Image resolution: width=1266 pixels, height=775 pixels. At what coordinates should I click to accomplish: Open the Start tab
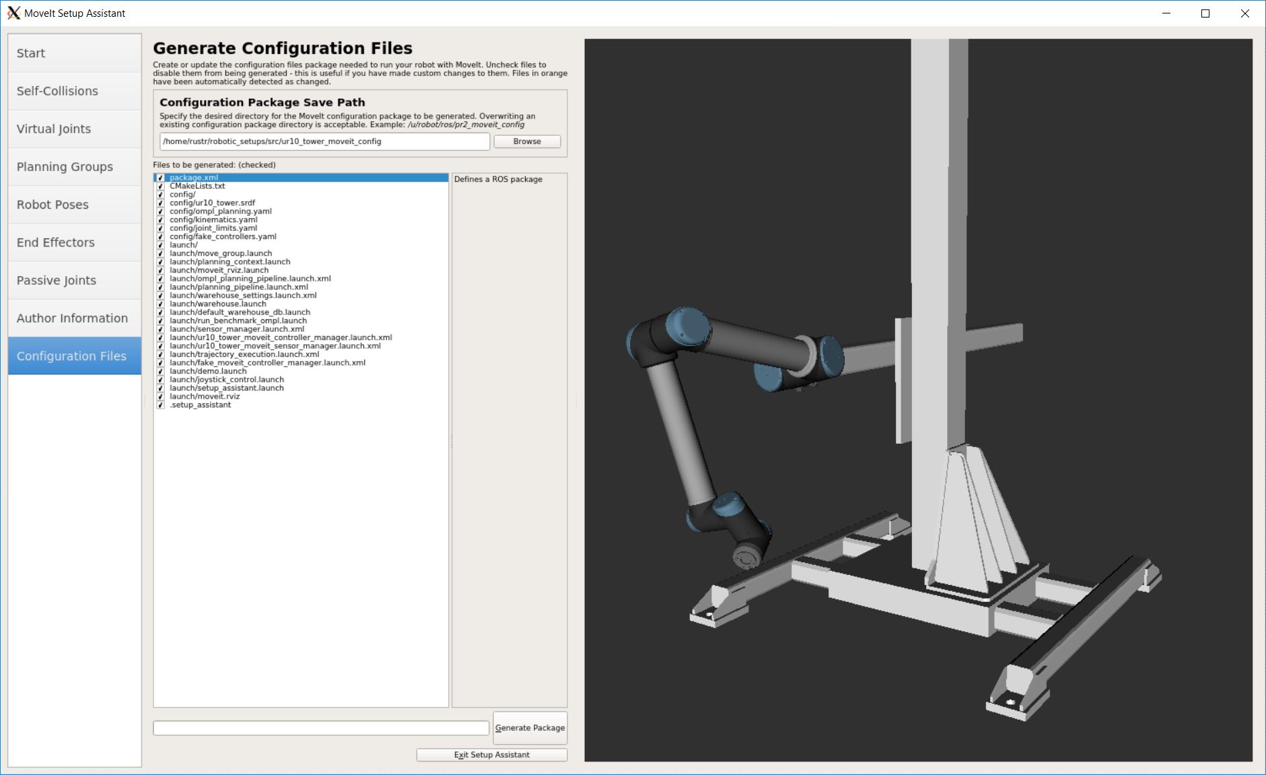75,53
